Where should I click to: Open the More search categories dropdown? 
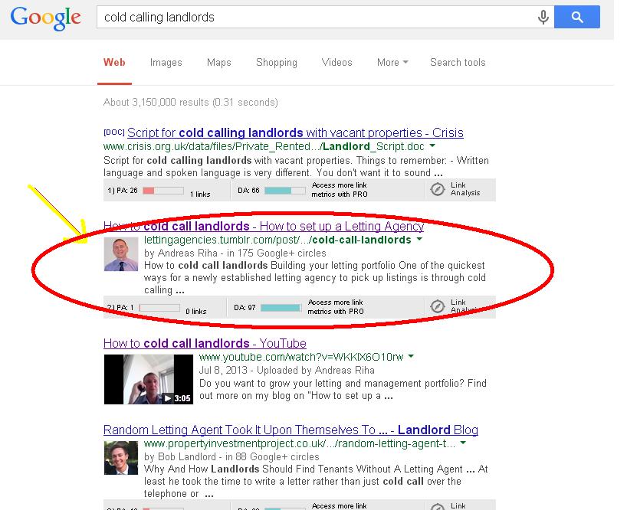[x=392, y=62]
